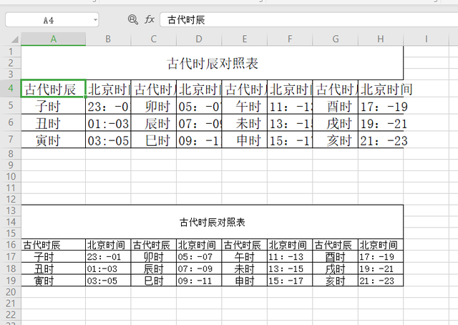458x325 pixels.
Task: Open the fx insert function button
Action: pyautogui.click(x=150, y=19)
